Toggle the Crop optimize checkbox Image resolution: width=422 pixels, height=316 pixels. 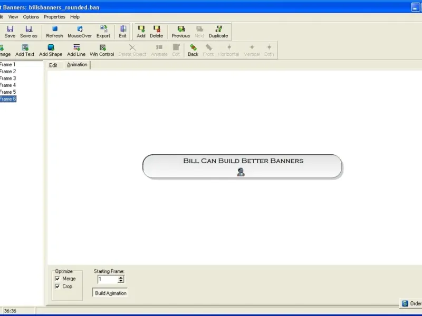tap(57, 287)
